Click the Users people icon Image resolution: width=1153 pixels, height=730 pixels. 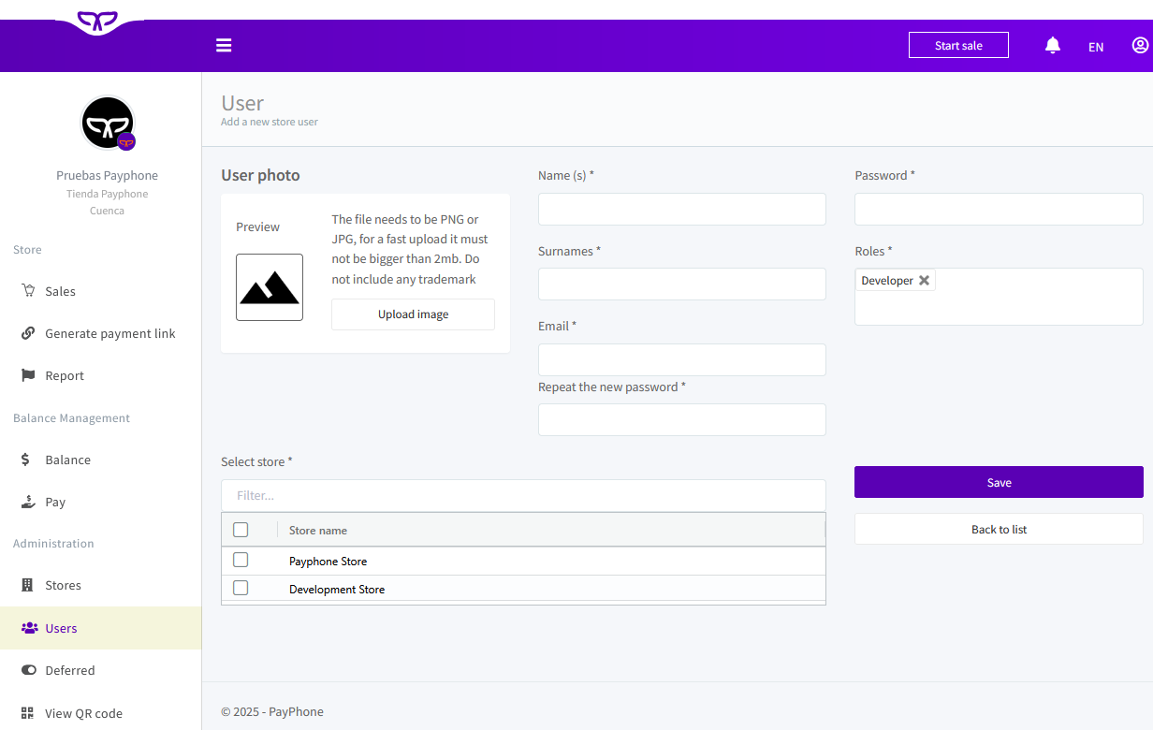click(x=29, y=628)
